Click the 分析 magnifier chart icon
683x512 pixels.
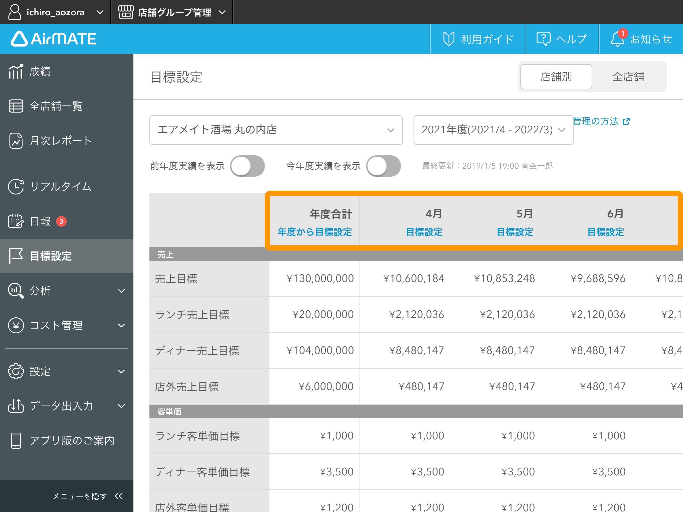pos(16,290)
